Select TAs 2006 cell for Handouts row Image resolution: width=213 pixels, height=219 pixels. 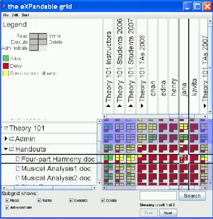click(x=142, y=148)
